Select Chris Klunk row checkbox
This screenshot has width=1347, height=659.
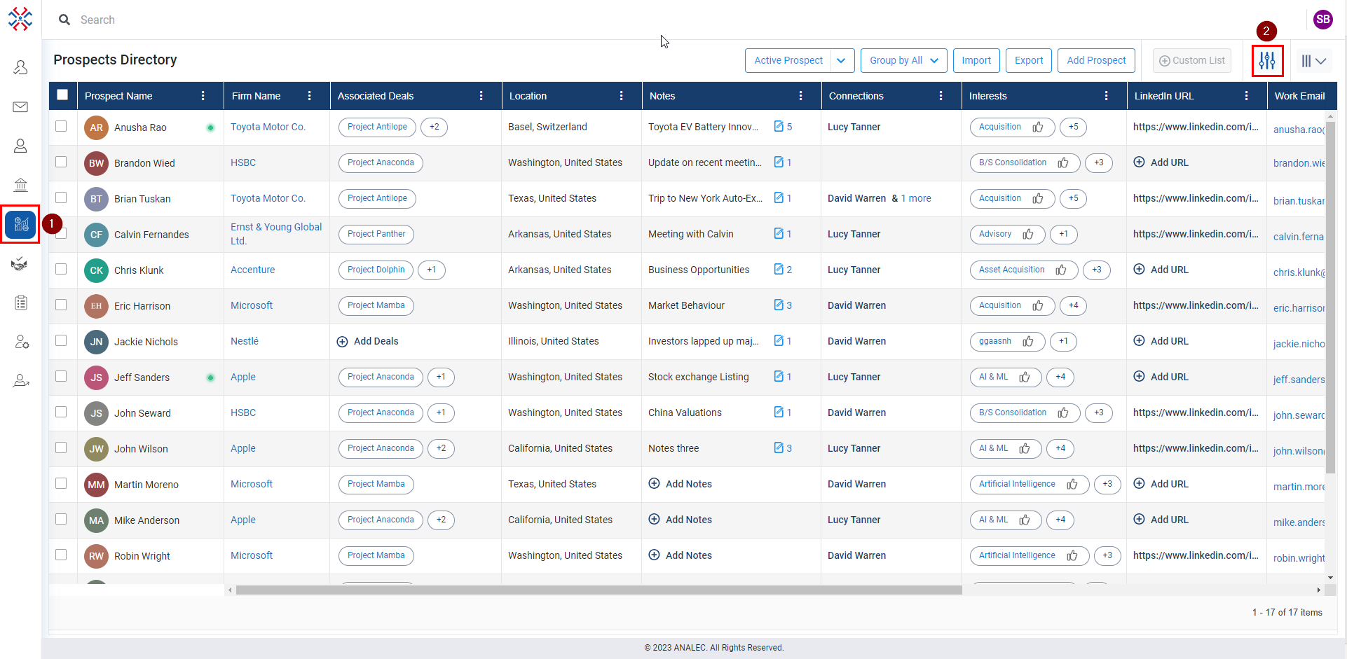pyautogui.click(x=61, y=269)
